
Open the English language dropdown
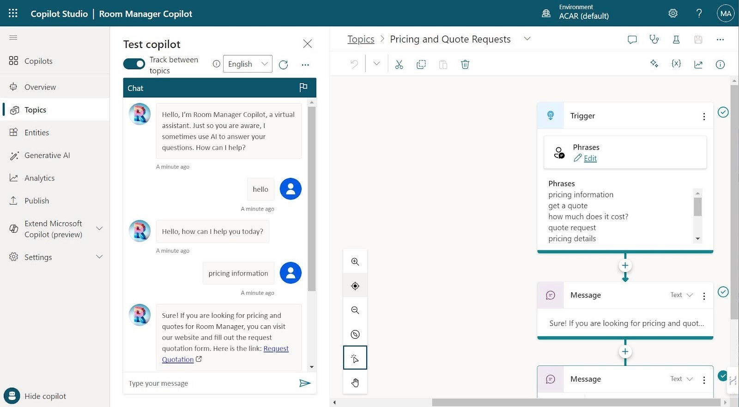pyautogui.click(x=248, y=64)
